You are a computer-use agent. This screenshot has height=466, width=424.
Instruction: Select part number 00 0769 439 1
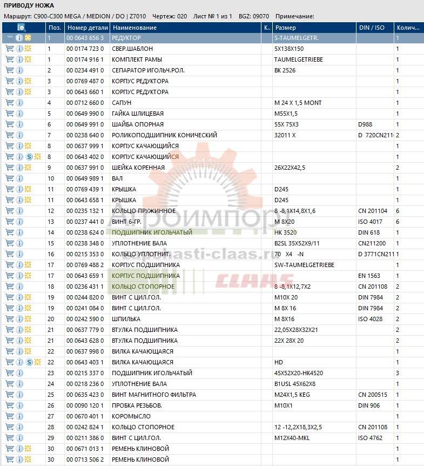point(85,189)
